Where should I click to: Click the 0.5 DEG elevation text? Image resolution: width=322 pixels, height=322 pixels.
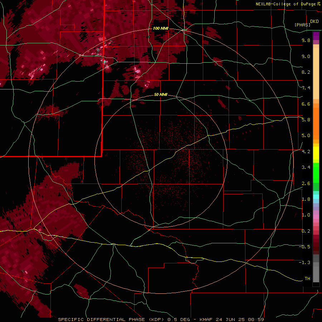179,319
